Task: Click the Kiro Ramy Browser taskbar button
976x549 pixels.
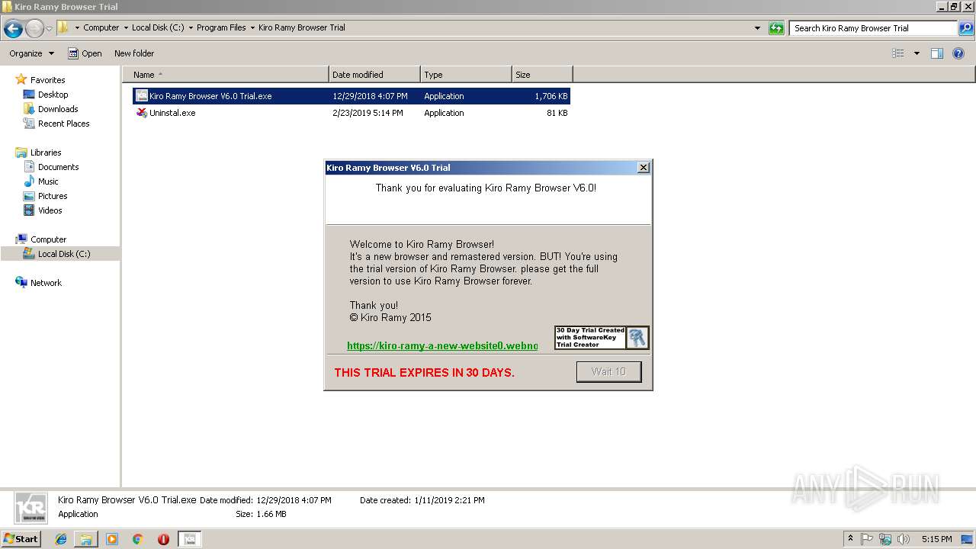Action: coord(190,539)
